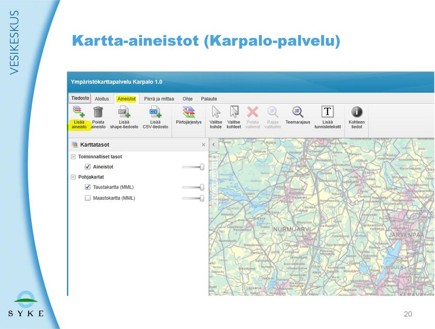Click the Lisää tunnistetekstit T icon
The width and height of the screenshot is (435, 329).
click(327, 111)
